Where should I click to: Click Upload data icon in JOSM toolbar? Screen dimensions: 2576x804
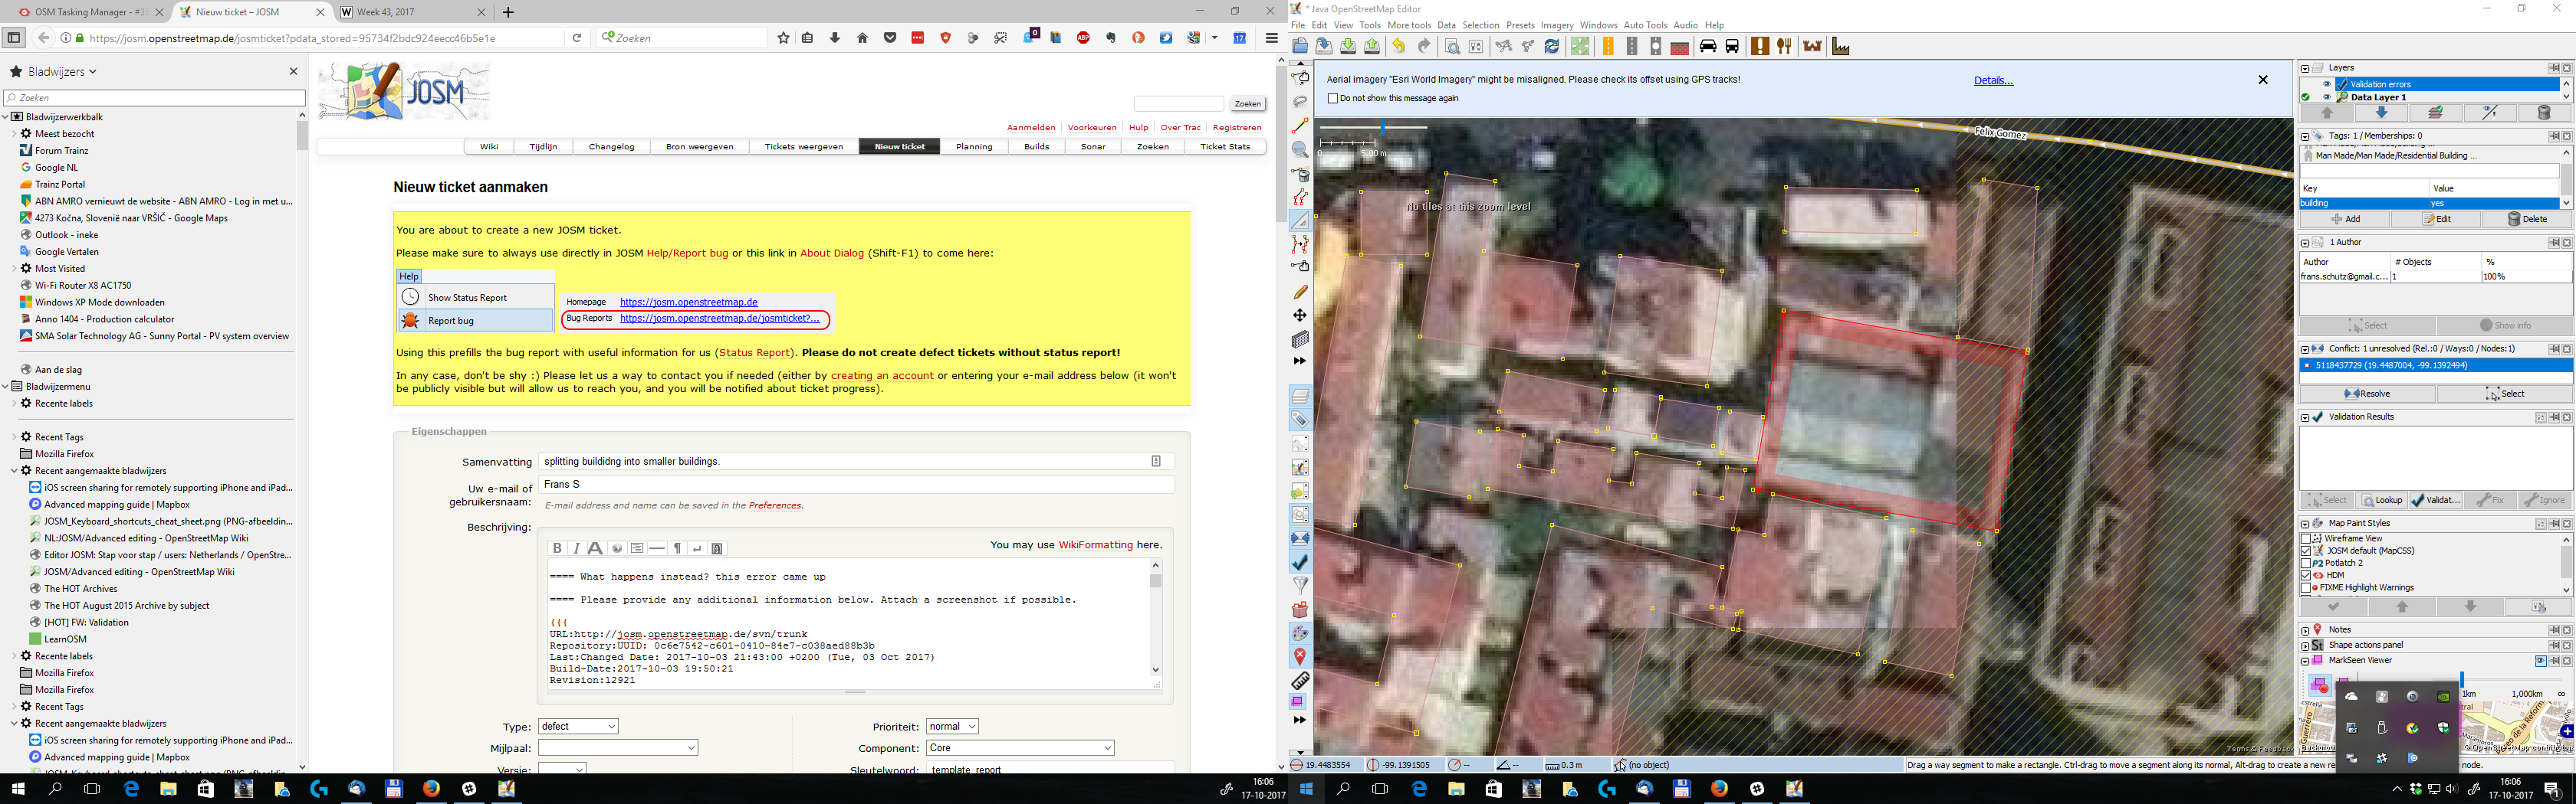coord(1372,46)
